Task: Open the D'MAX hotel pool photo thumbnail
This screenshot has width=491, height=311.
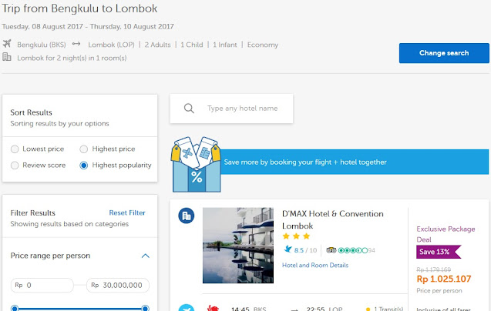Action: [x=238, y=246]
